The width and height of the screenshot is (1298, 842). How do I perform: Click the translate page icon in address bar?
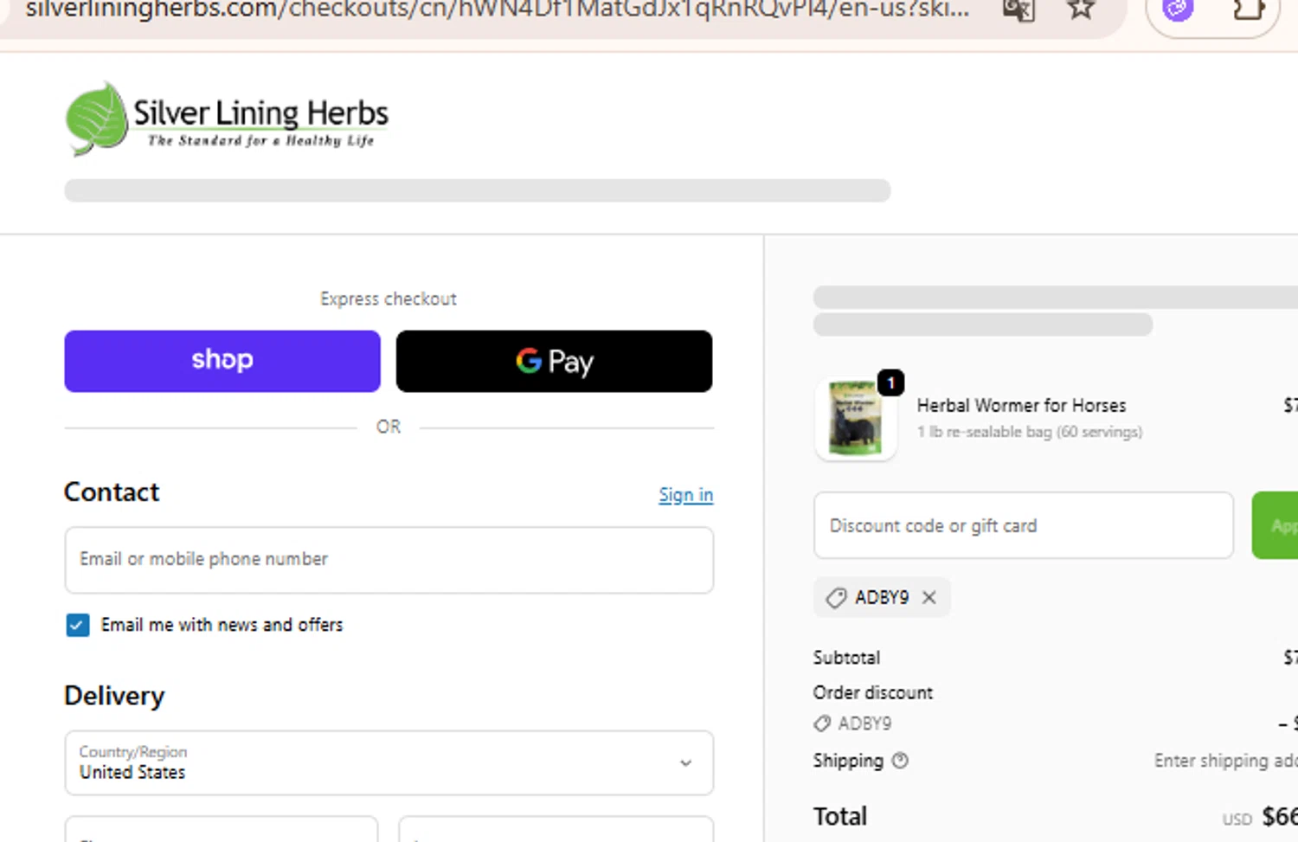click(1018, 10)
